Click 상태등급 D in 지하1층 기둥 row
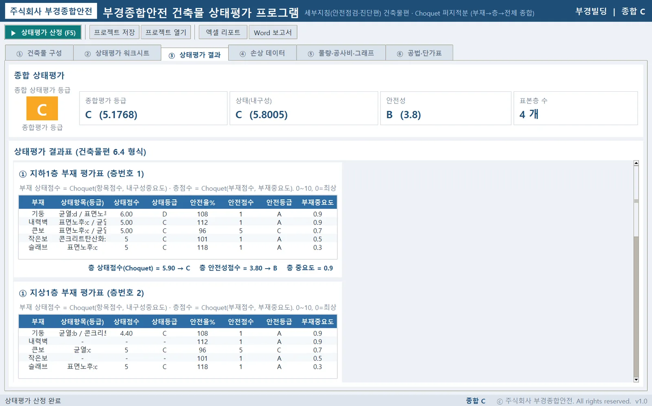Screen dimensions: 652x406 coord(165,214)
